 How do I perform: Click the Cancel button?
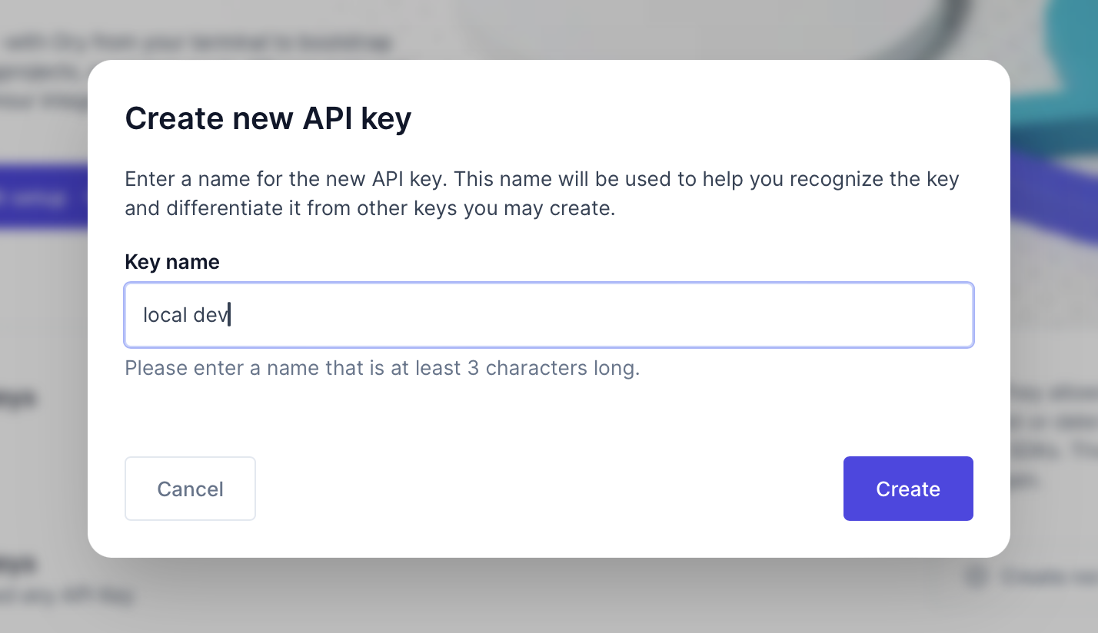point(190,489)
